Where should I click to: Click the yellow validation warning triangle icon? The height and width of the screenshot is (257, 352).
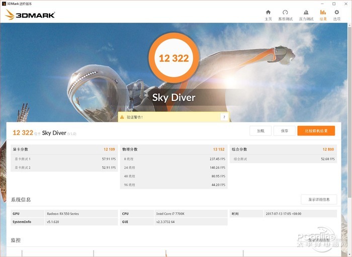pos(122,117)
